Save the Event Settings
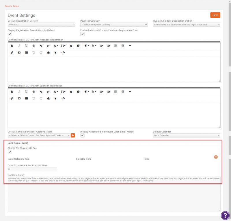231x221 pixels. pos(215,15)
